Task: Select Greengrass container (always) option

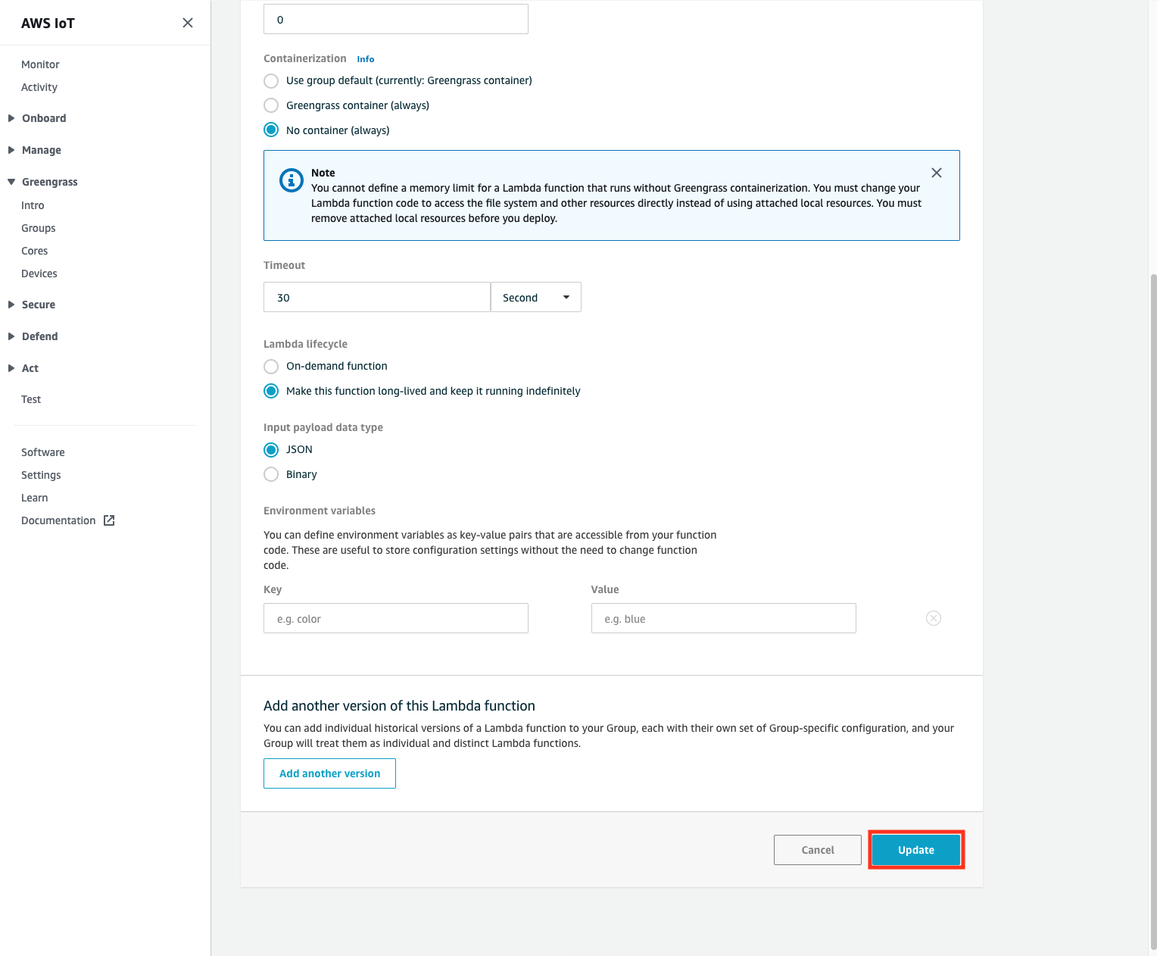Action: pos(271,105)
